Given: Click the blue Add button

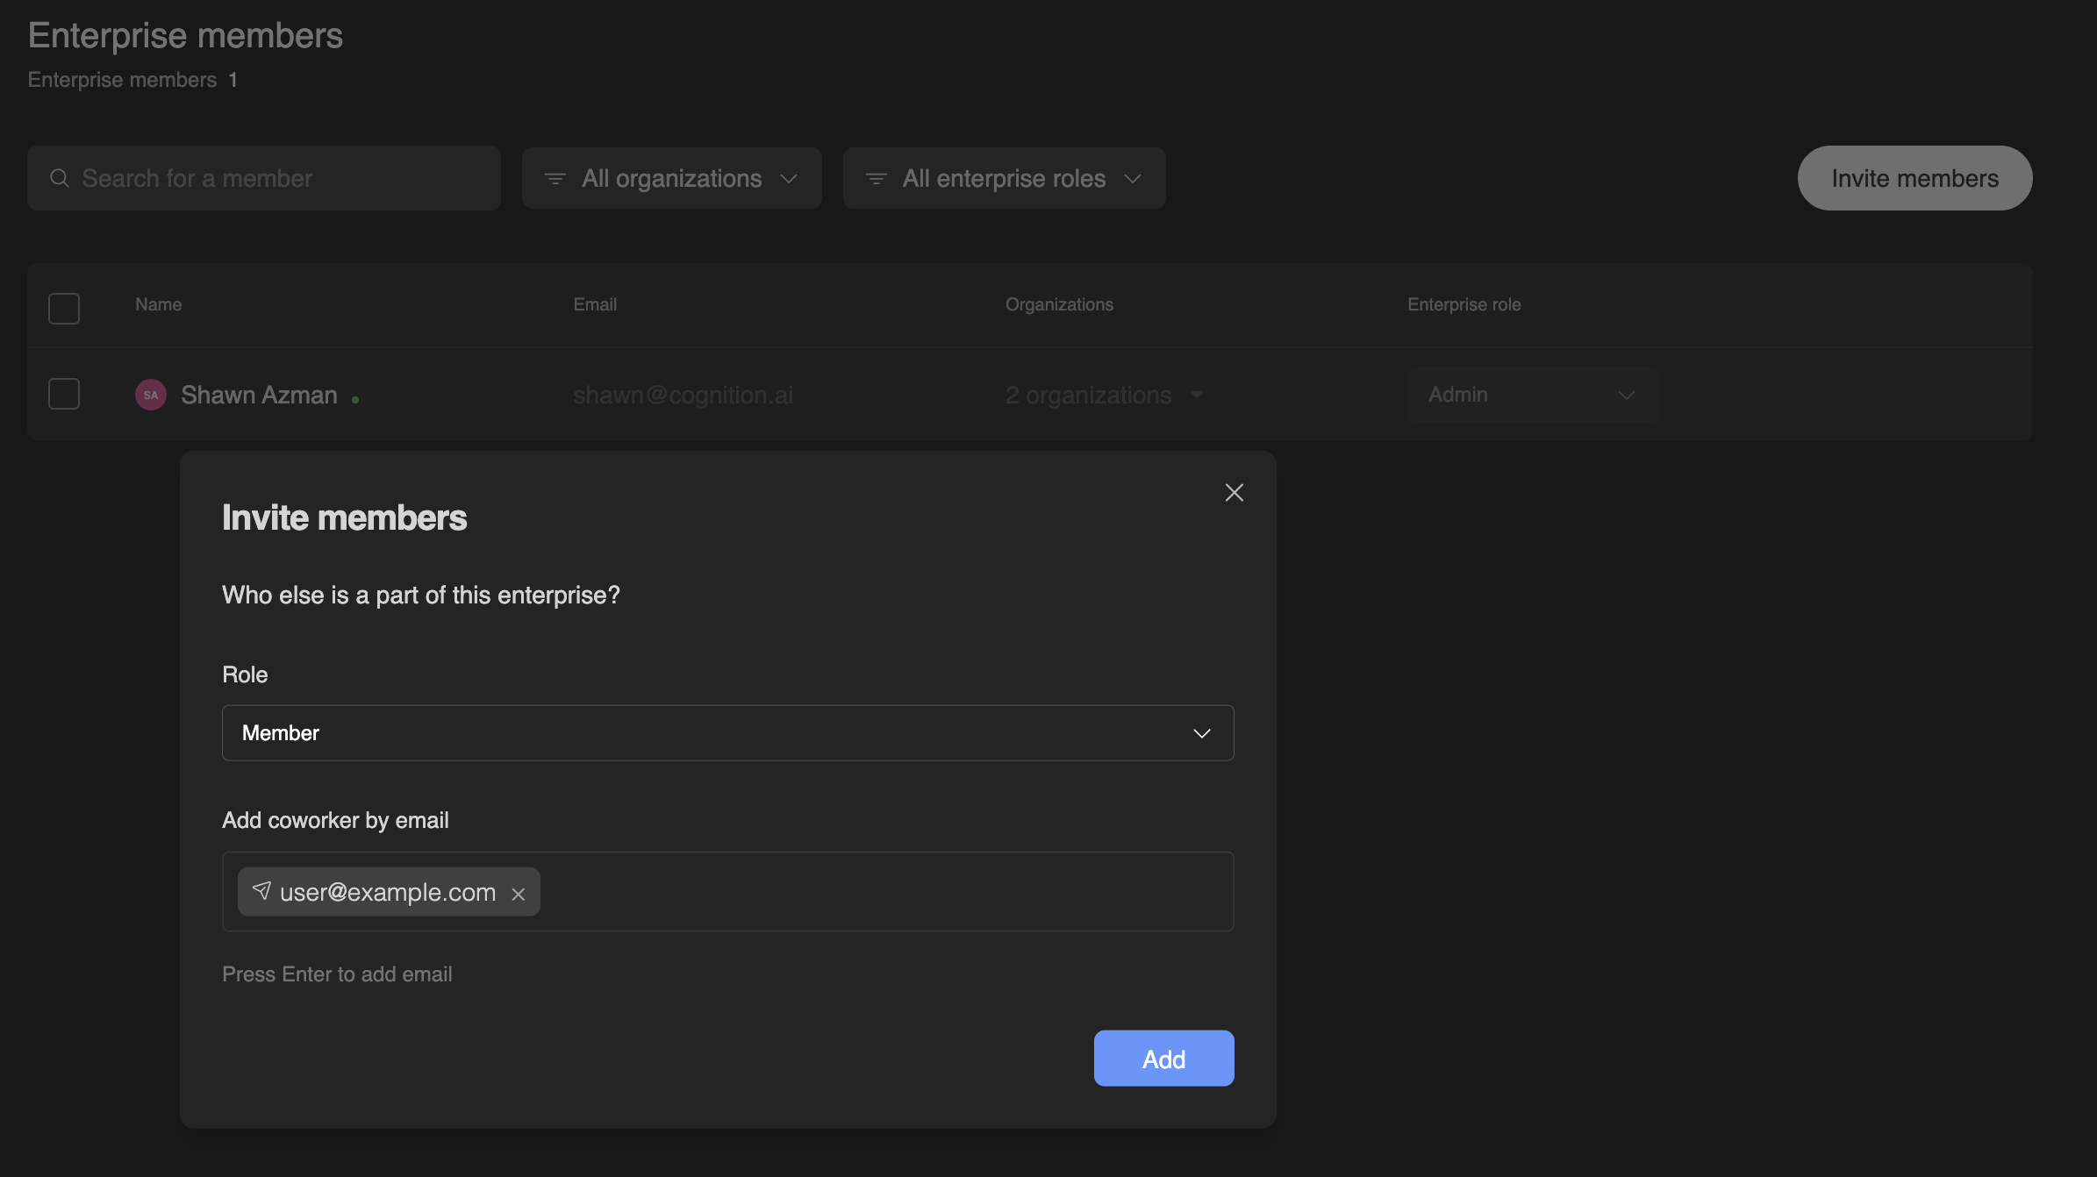Looking at the screenshot, I should coord(1163,1058).
